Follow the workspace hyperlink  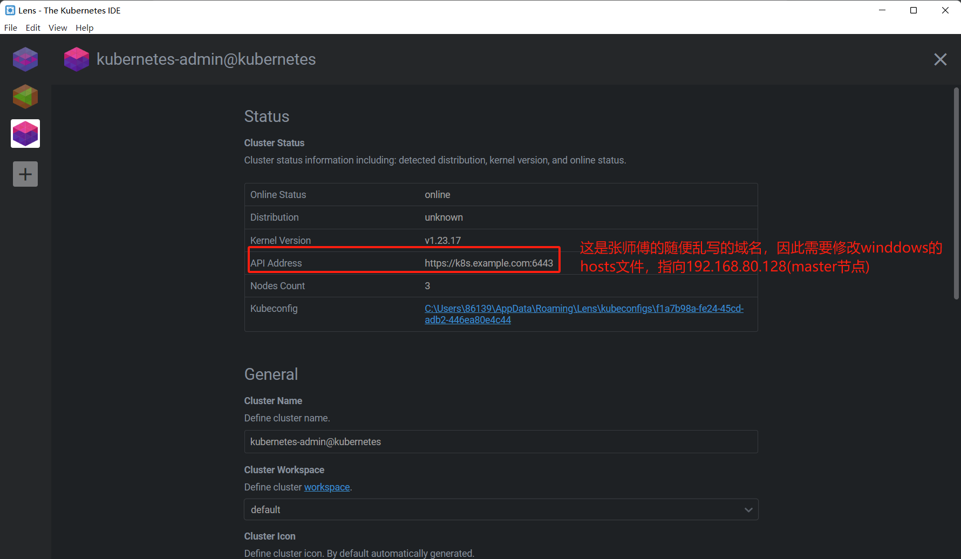click(326, 487)
